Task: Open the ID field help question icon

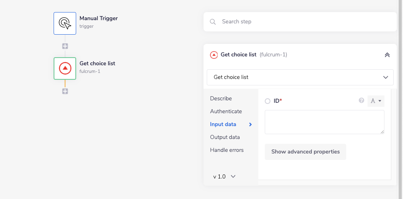Action: (x=361, y=101)
